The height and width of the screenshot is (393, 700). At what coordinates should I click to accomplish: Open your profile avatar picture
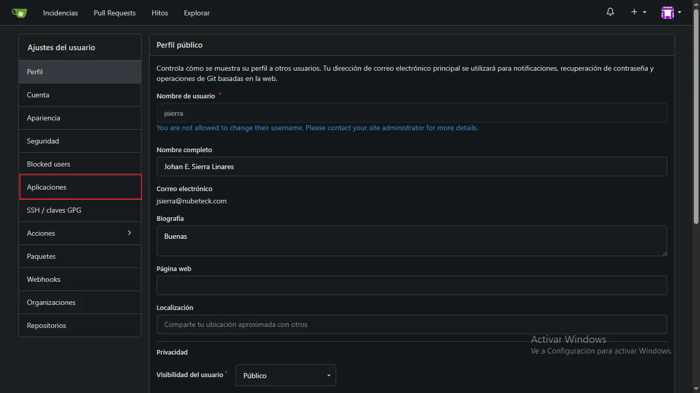[668, 12]
